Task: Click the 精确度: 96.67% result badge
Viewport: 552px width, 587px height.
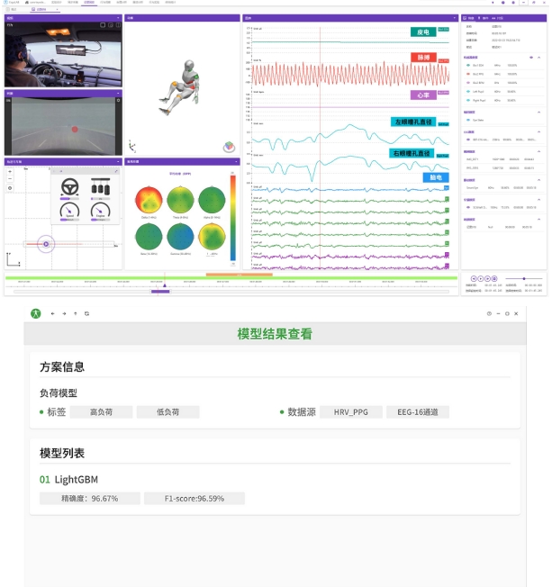Action: click(90, 499)
